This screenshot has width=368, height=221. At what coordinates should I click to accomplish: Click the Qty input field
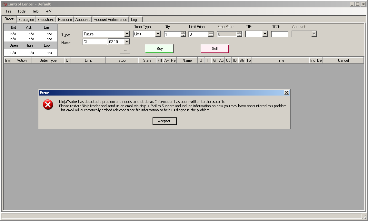click(x=173, y=34)
